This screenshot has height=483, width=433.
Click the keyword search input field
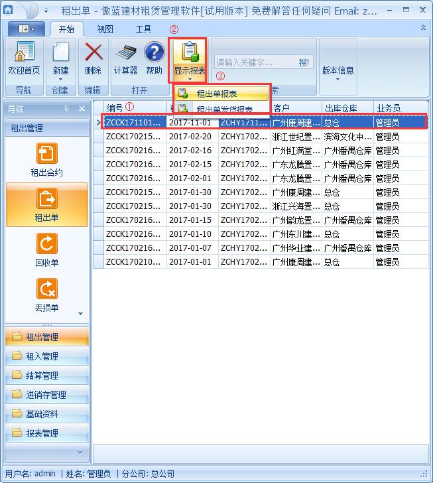(x=254, y=62)
